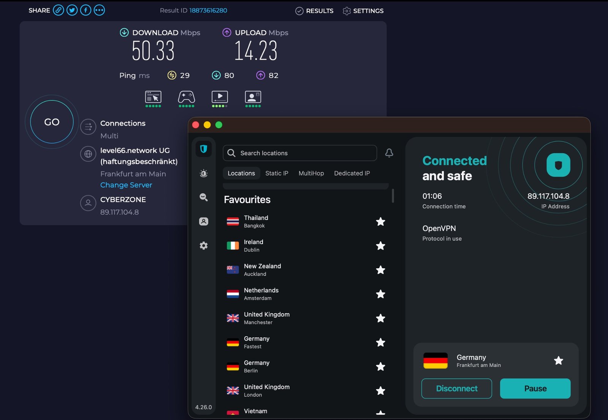Open the Antivirus siren icon in sidebar

(204, 173)
